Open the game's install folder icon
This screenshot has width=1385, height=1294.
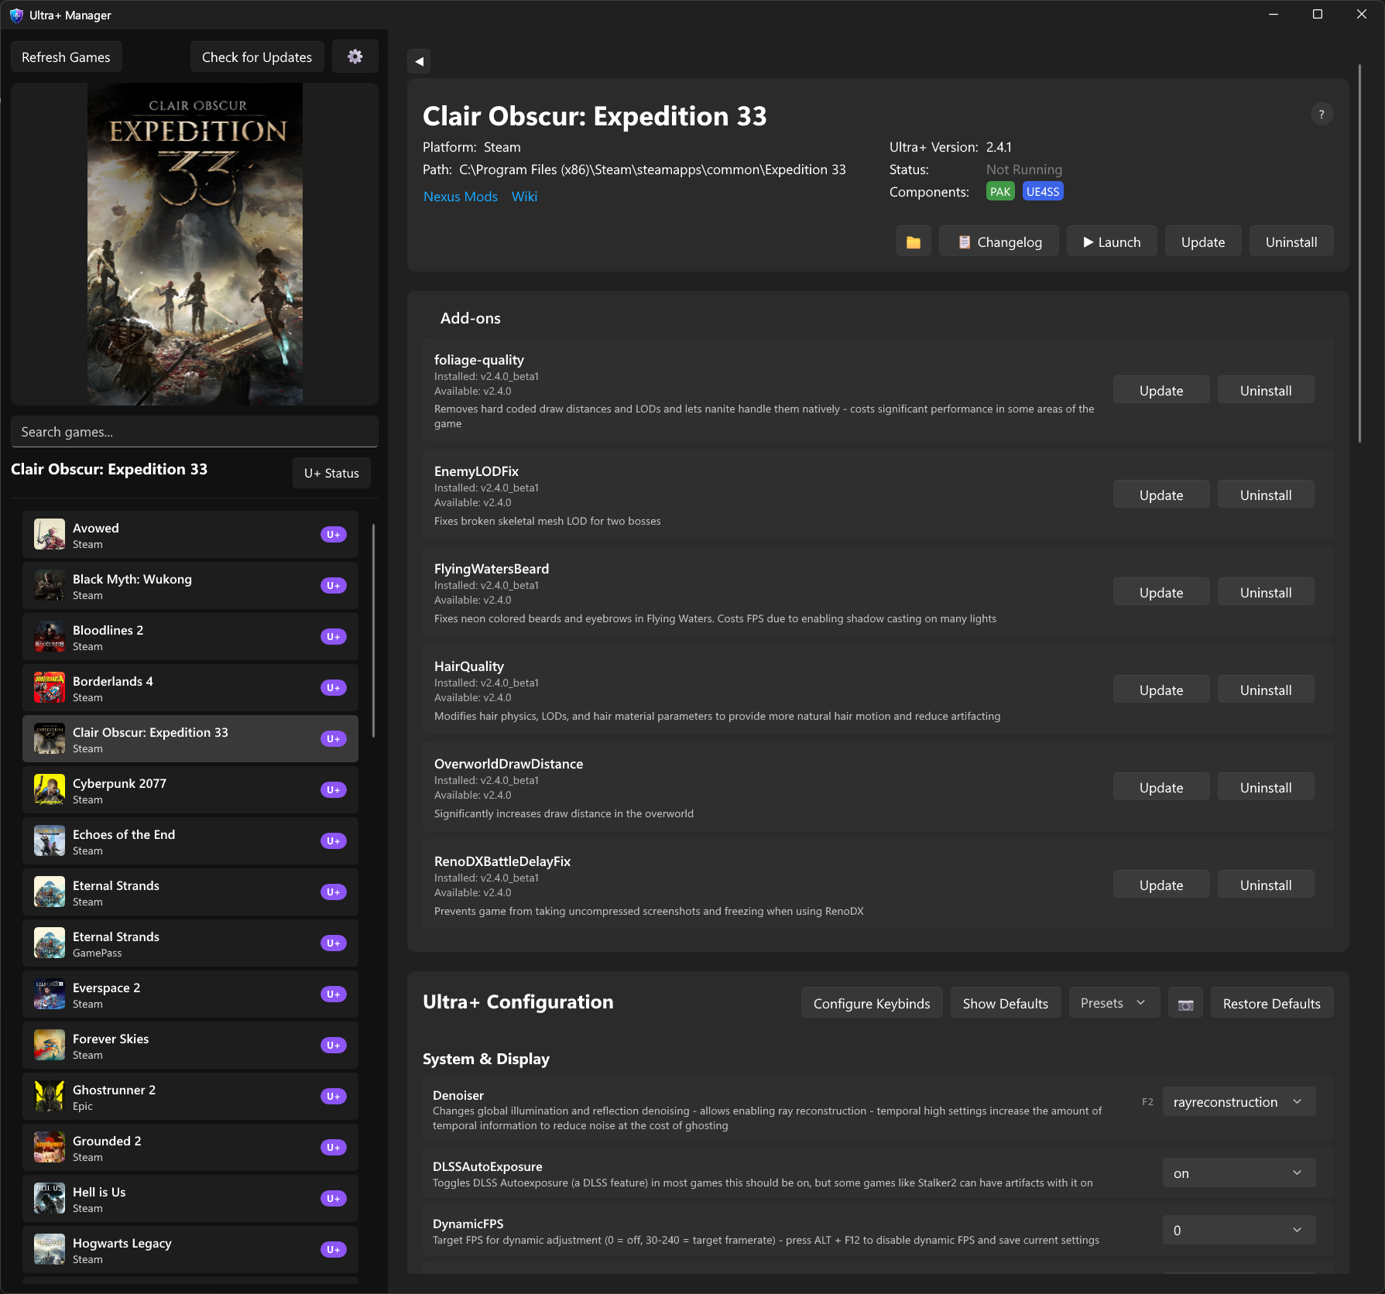coord(913,241)
